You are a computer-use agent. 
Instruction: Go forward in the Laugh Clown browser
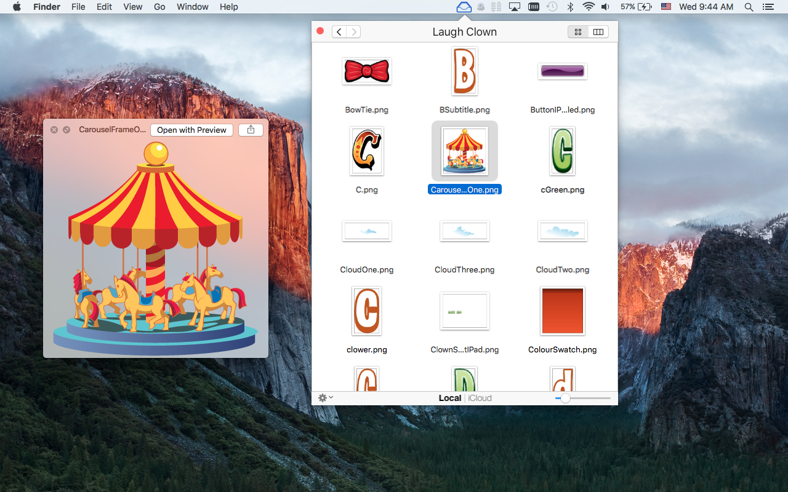354,32
